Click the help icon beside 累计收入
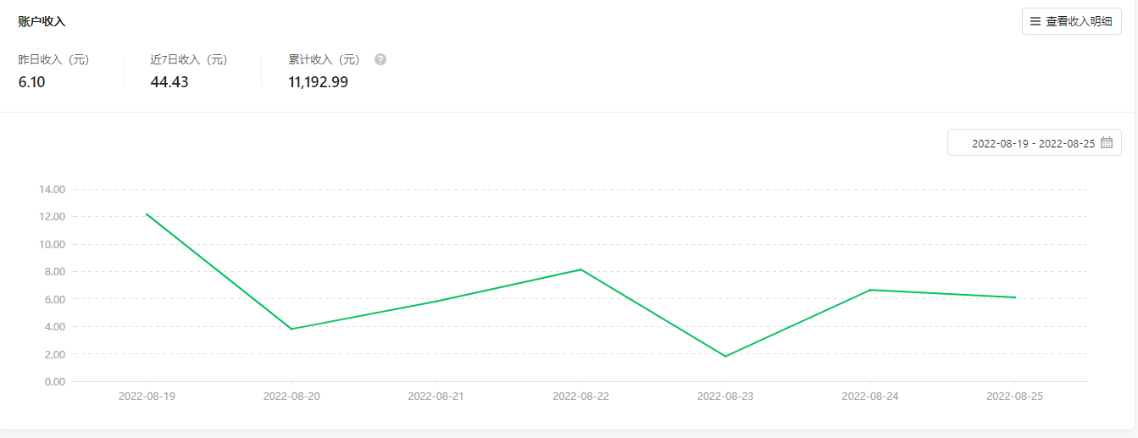 pos(380,60)
